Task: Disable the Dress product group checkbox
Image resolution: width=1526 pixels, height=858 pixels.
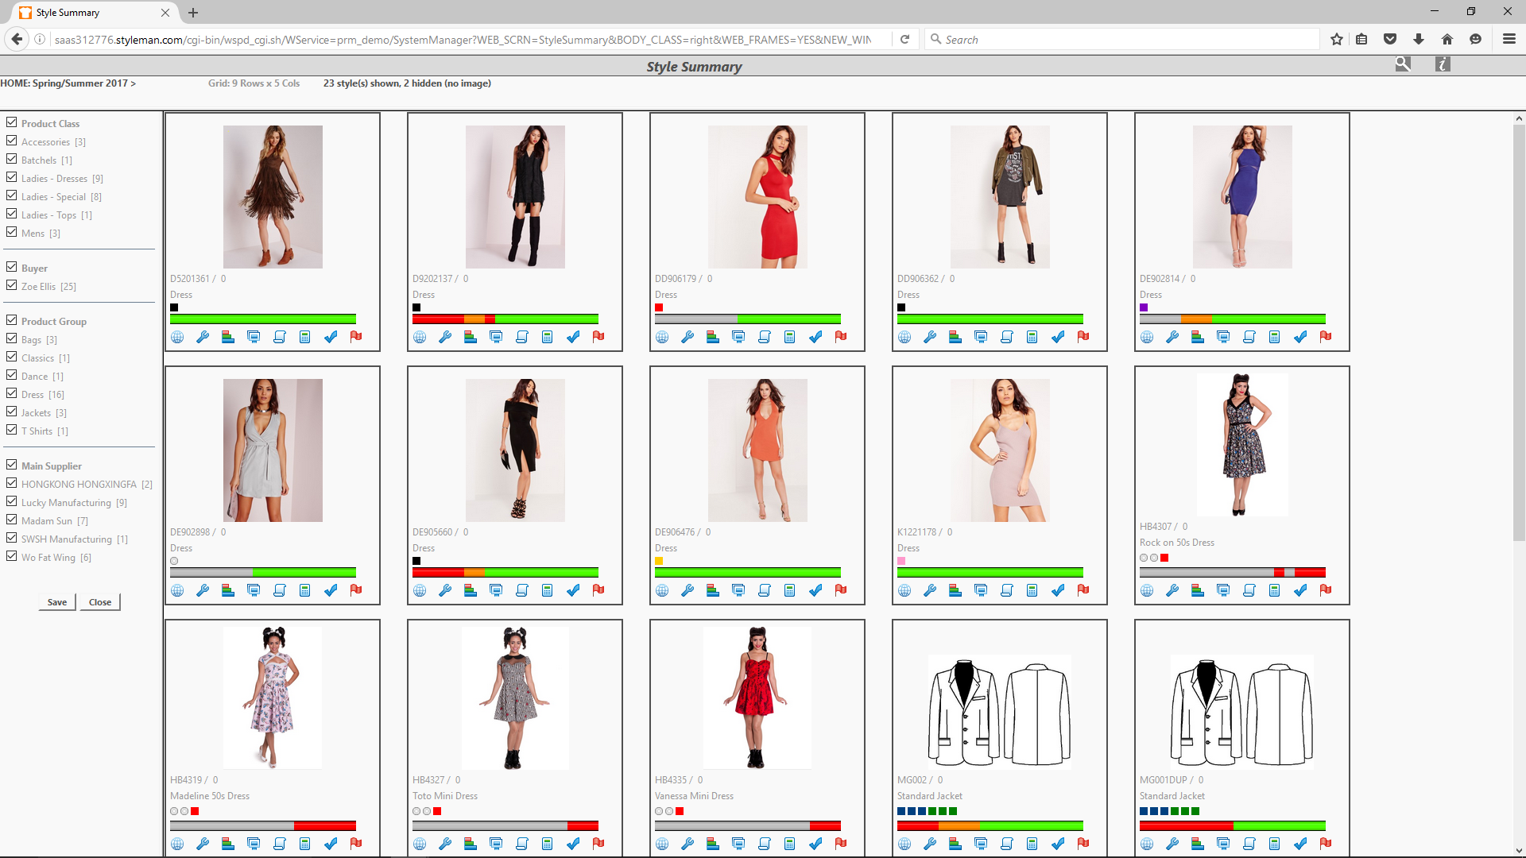Action: click(11, 392)
